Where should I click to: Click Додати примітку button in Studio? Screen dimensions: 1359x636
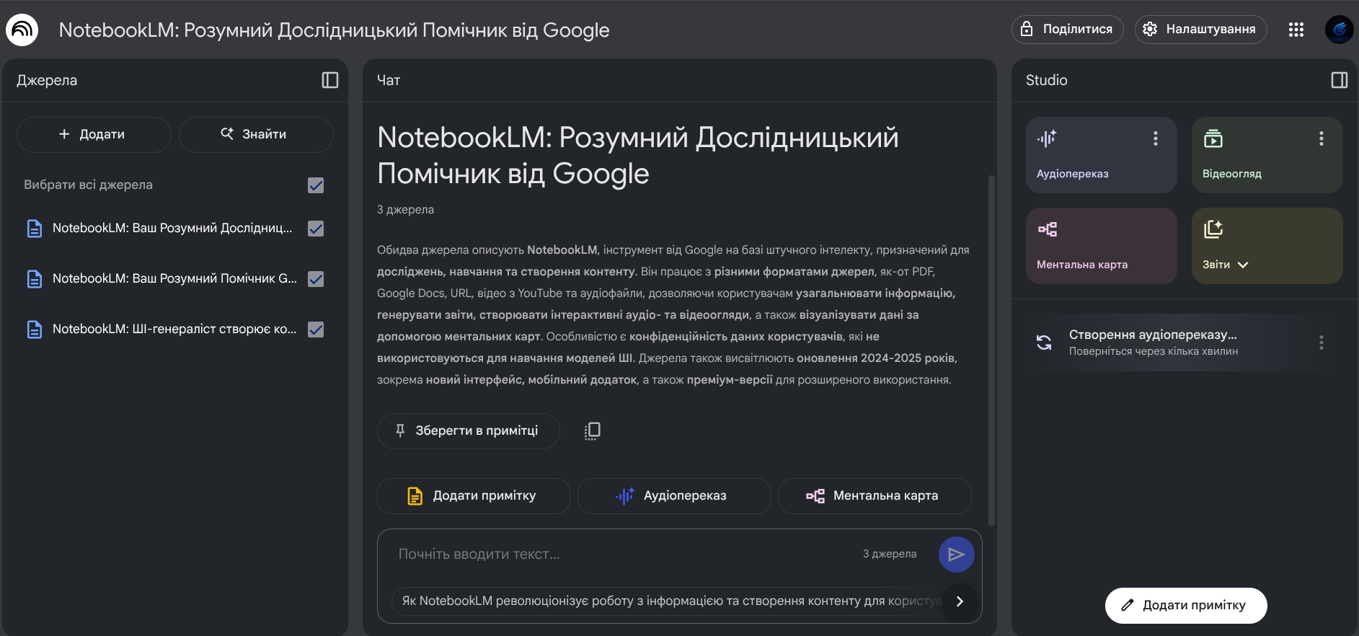1186,606
